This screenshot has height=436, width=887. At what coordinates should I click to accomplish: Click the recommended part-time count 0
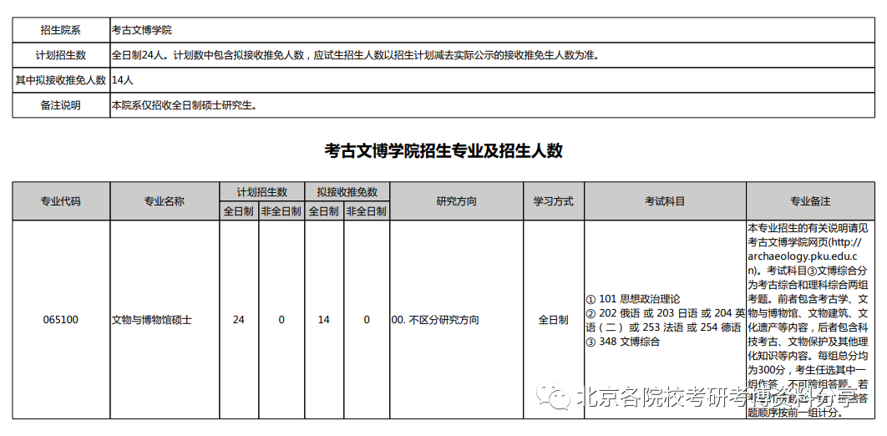pos(367,320)
